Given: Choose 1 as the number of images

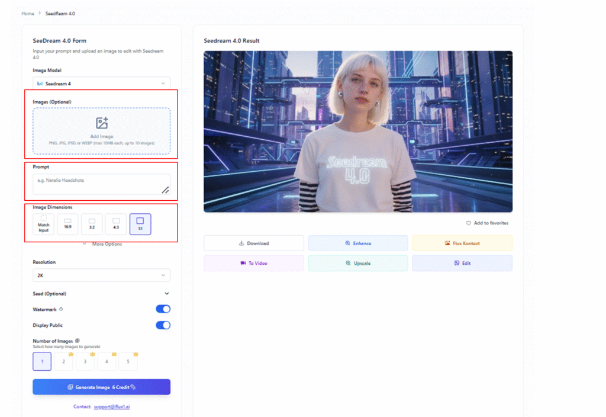Looking at the screenshot, I should point(42,361).
